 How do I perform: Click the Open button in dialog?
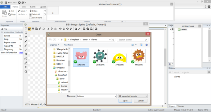[x=125, y=101]
